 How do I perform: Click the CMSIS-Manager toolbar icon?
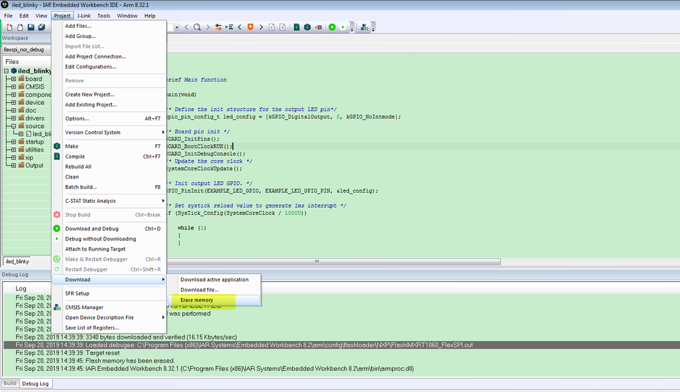pos(364,27)
